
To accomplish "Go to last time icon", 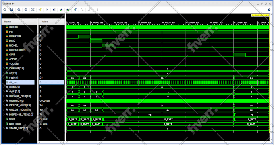I will [x=54, y=10].
